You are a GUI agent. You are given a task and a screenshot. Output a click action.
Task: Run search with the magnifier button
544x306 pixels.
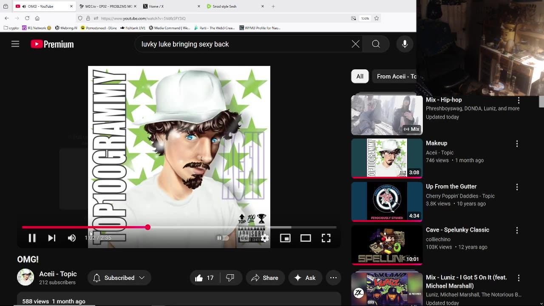click(376, 44)
